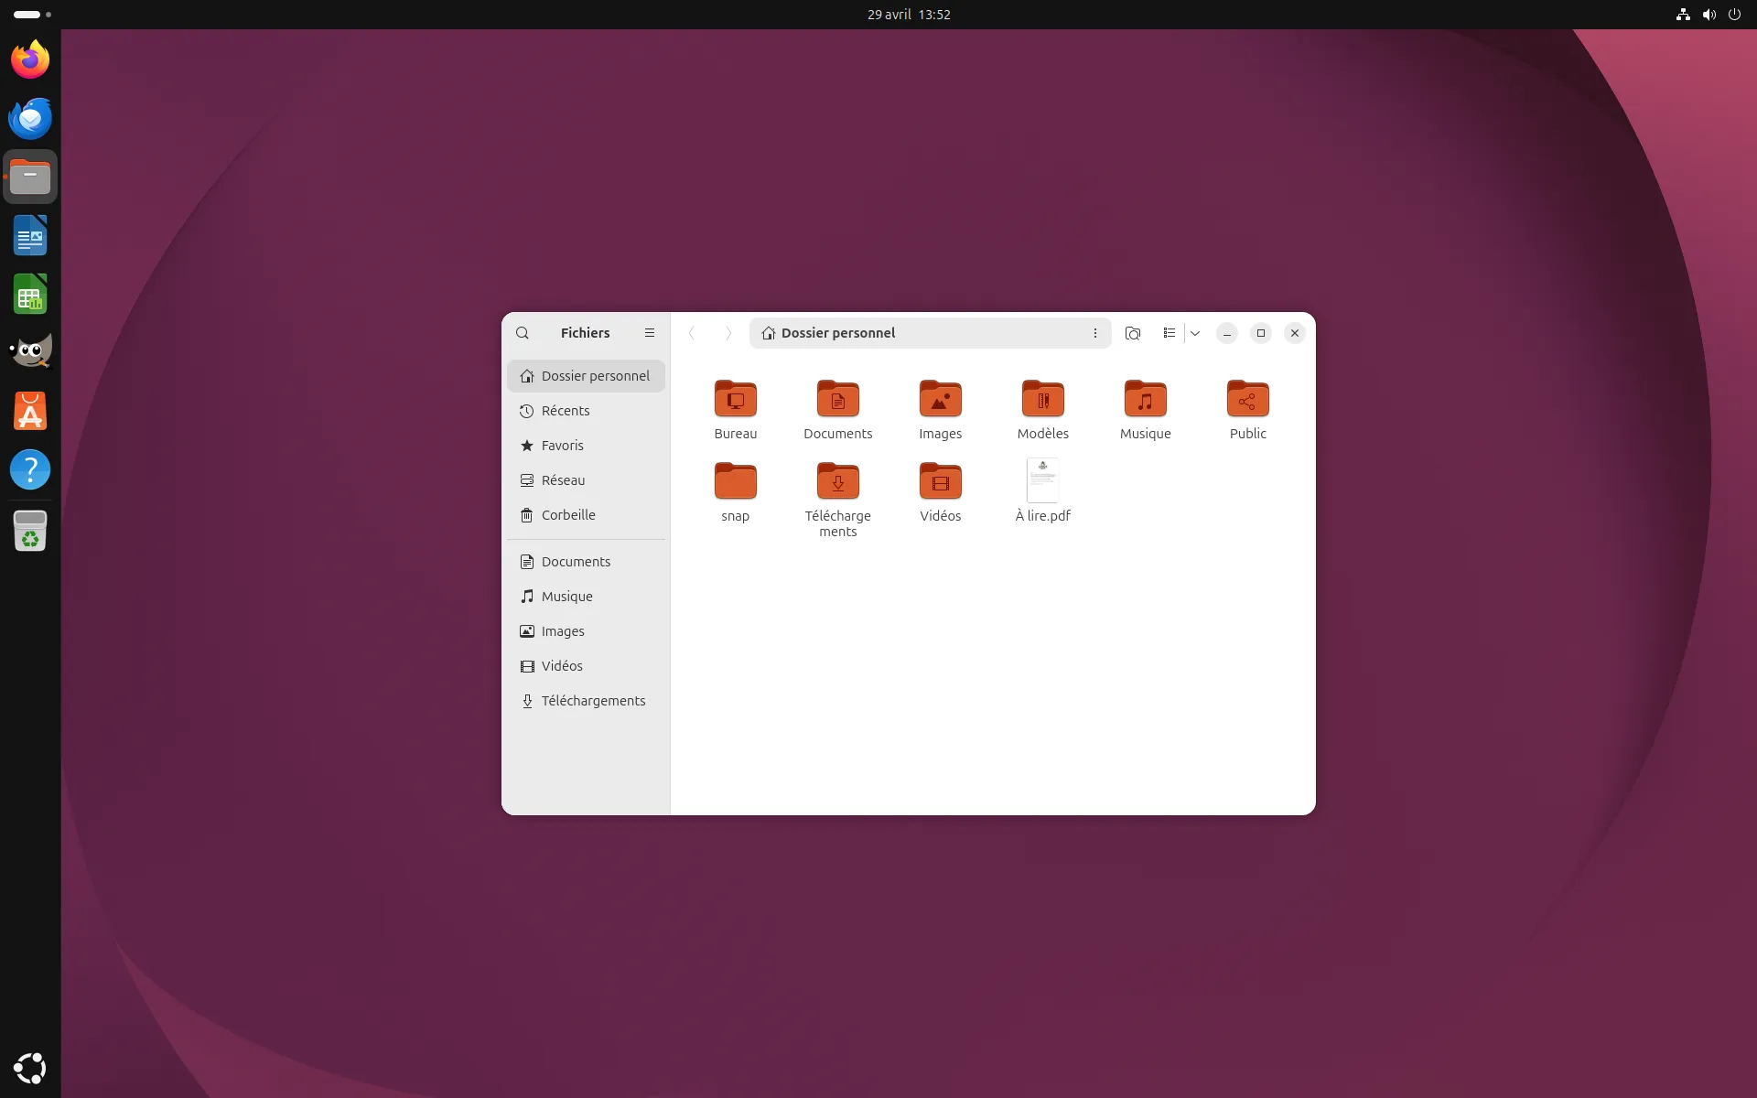Open Vidéos bookmark in the sidebar
The width and height of the screenshot is (1757, 1098).
pyautogui.click(x=586, y=666)
